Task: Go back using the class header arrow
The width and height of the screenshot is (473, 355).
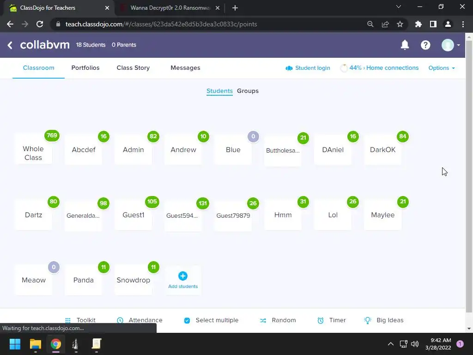Action: (x=10, y=45)
